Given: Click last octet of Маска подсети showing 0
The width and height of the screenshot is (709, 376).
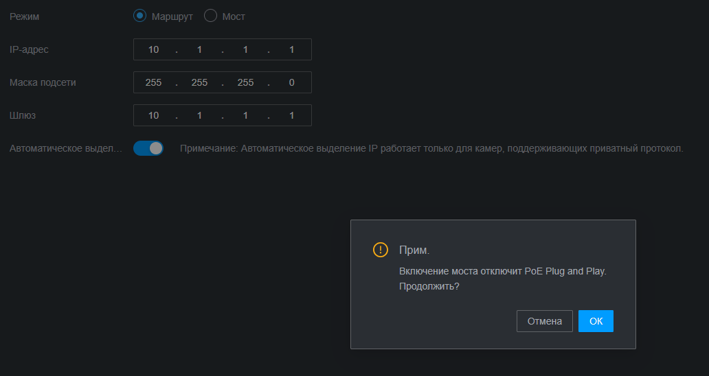Looking at the screenshot, I should pyautogui.click(x=291, y=82).
